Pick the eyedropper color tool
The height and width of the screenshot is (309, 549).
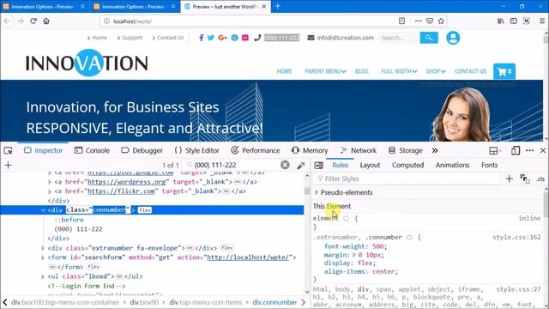pyautogui.click(x=301, y=166)
